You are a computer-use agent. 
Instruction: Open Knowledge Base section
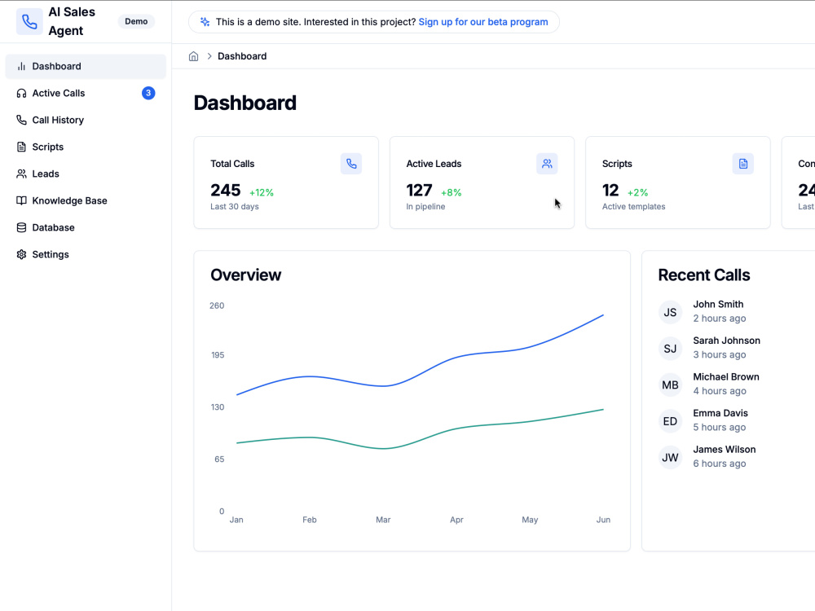[86, 200]
